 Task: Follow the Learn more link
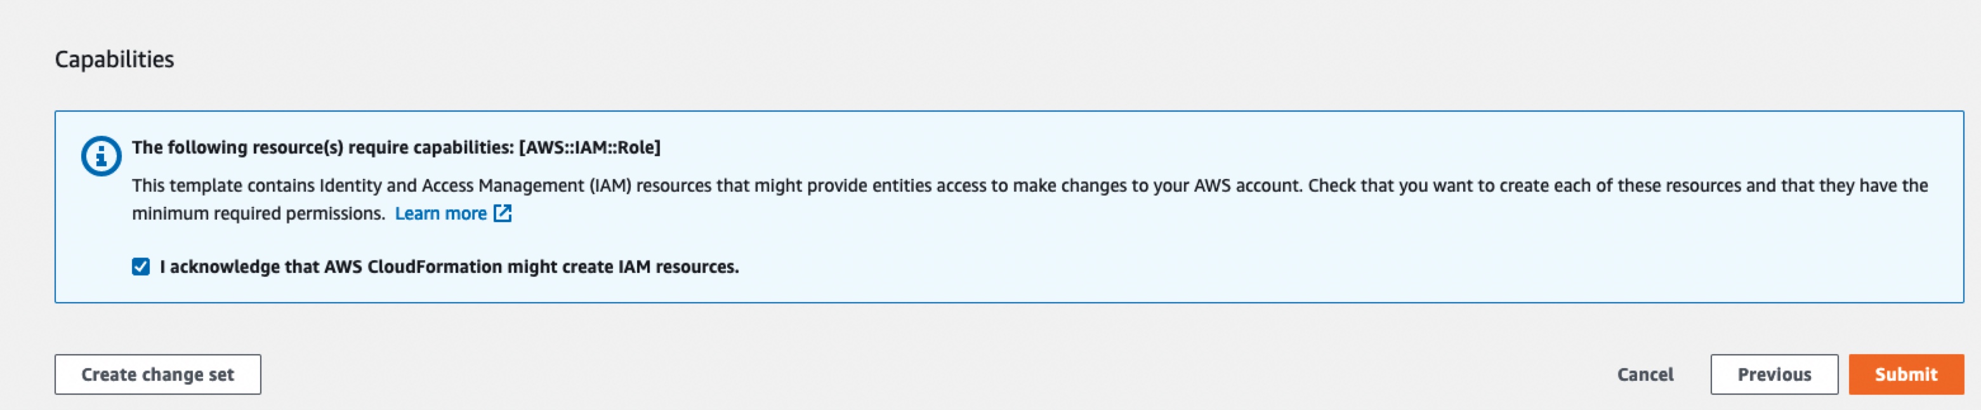click(x=440, y=213)
